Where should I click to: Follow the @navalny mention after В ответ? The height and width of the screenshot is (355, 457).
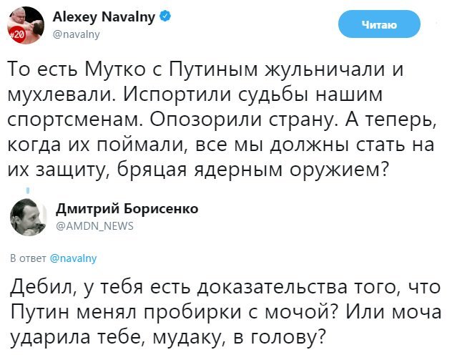point(73,258)
